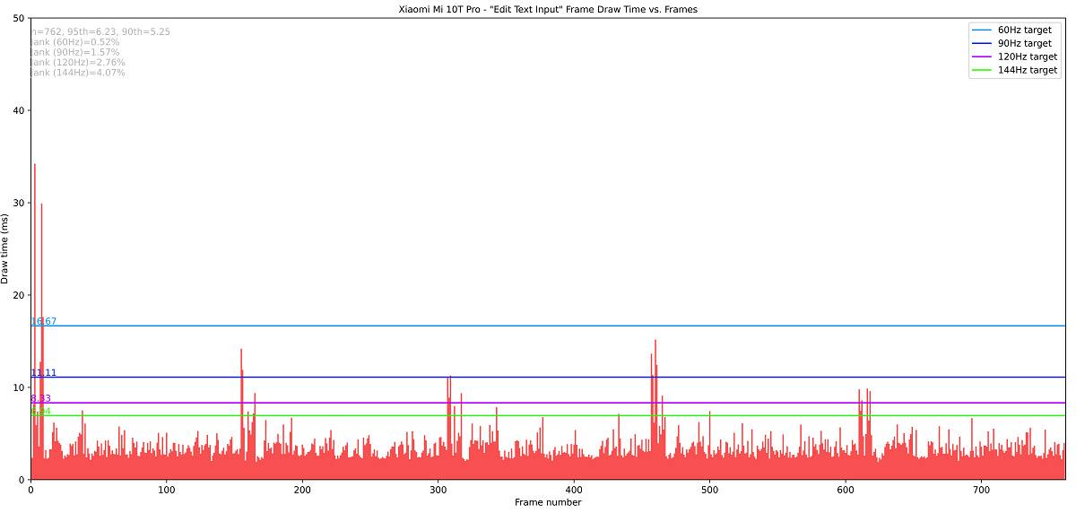Click the x-axis tick label 400

[x=574, y=490]
